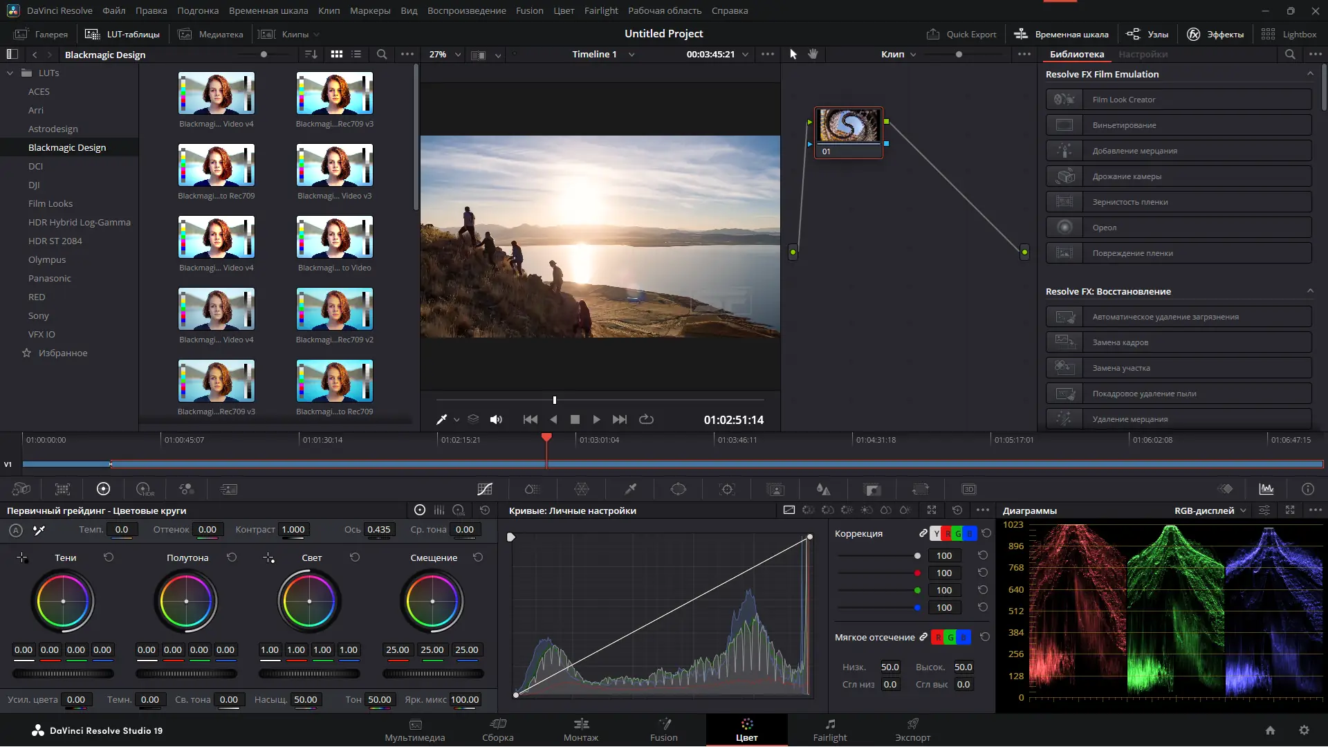Open the Blur palette
Image resolution: width=1328 pixels, height=747 pixels.
824,489
